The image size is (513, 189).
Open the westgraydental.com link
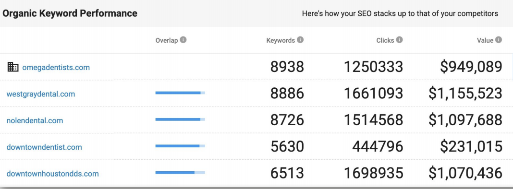pos(40,94)
